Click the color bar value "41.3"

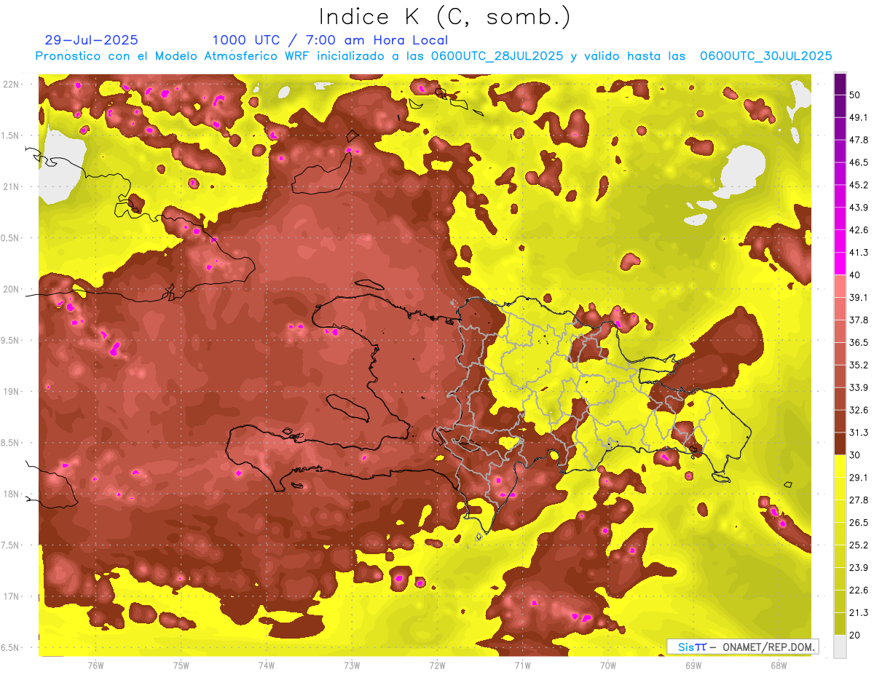pyautogui.click(x=859, y=253)
